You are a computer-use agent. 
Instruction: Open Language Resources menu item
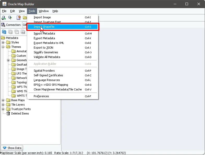[x=63, y=80]
